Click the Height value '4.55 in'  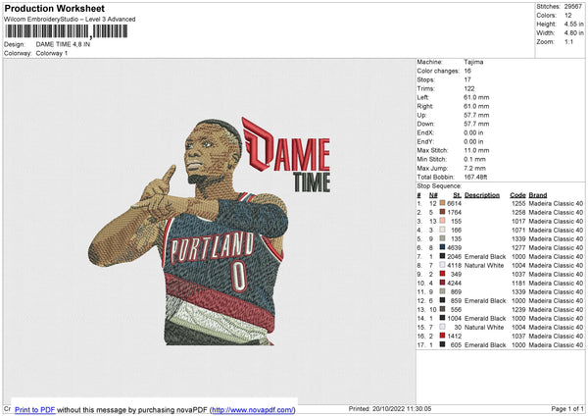point(573,24)
